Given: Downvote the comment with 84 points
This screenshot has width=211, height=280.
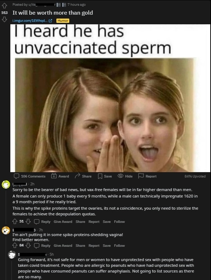Looking at the screenshot, I should tap(28, 246).
